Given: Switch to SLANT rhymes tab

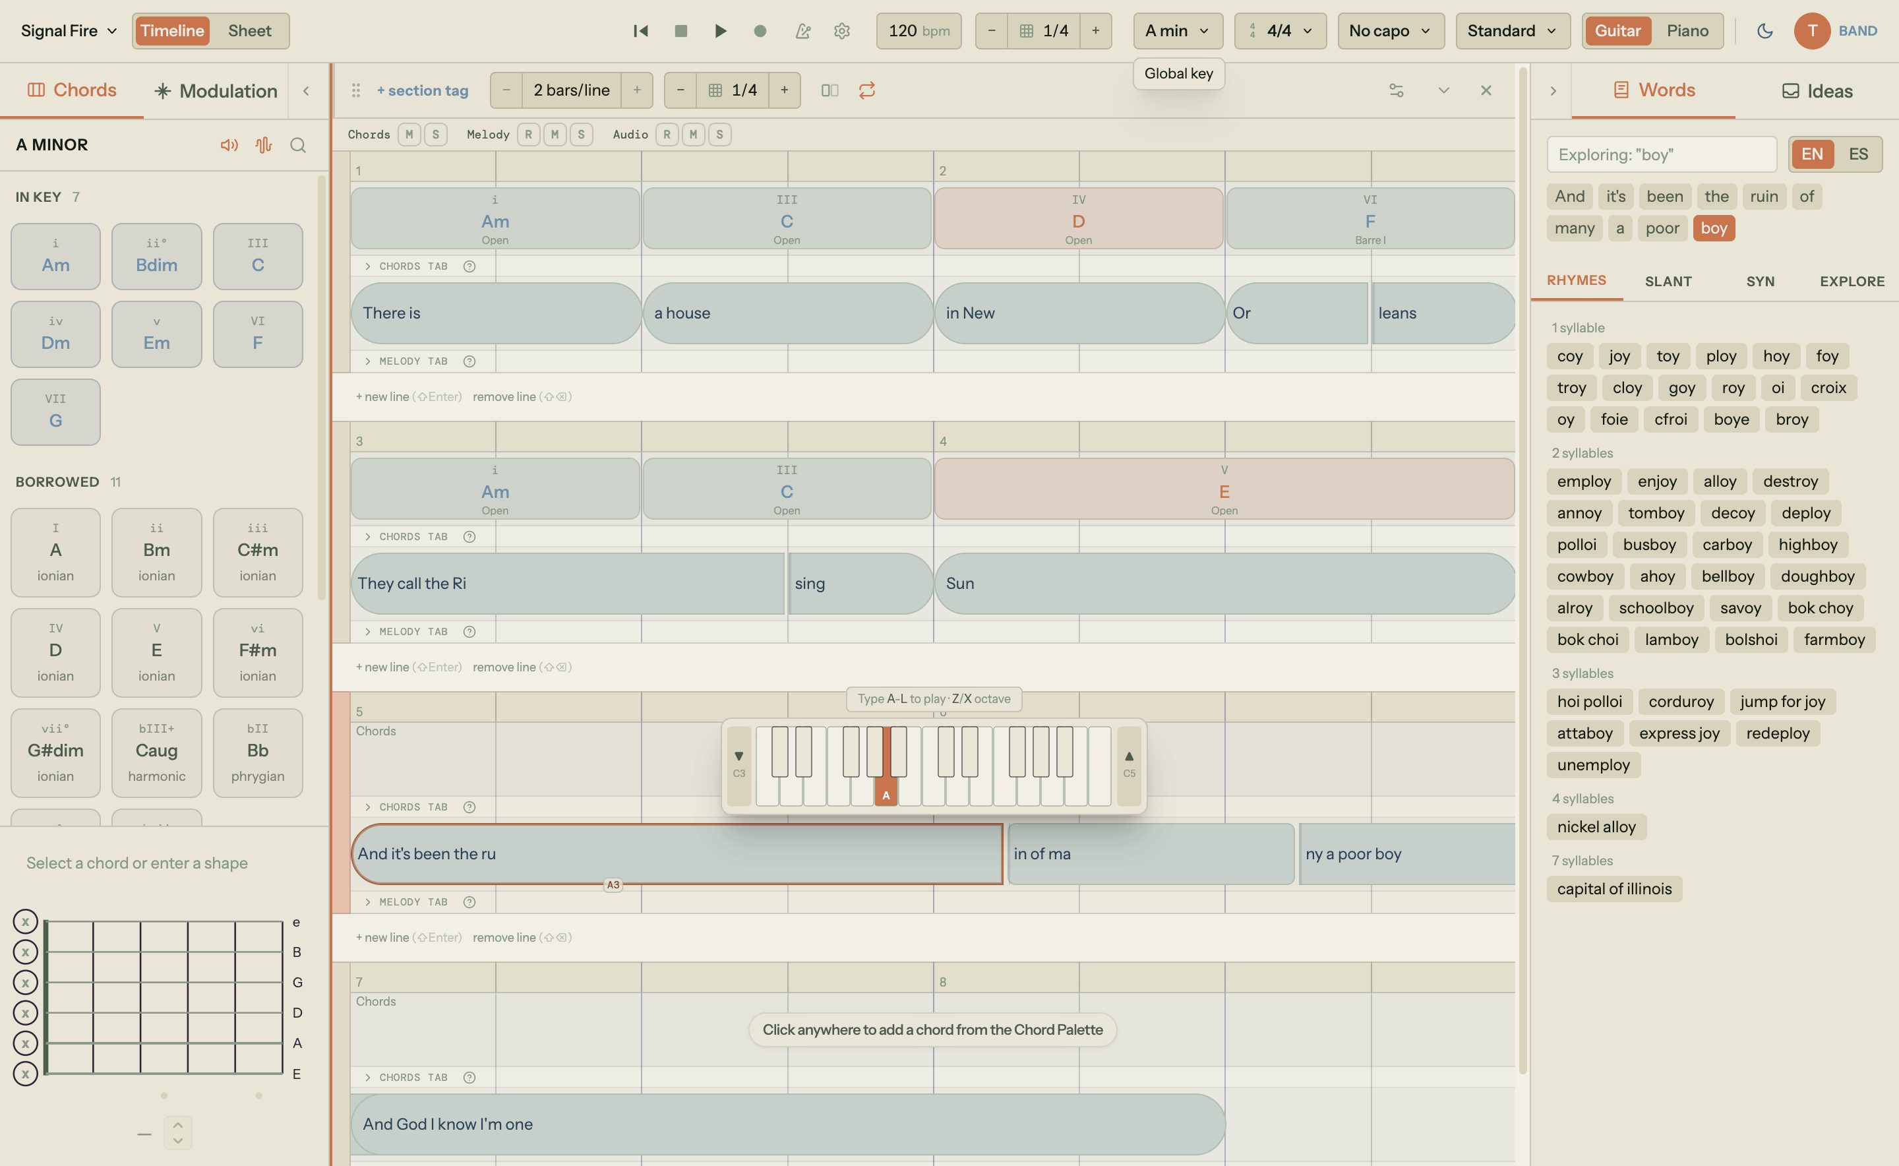Looking at the screenshot, I should (1668, 282).
